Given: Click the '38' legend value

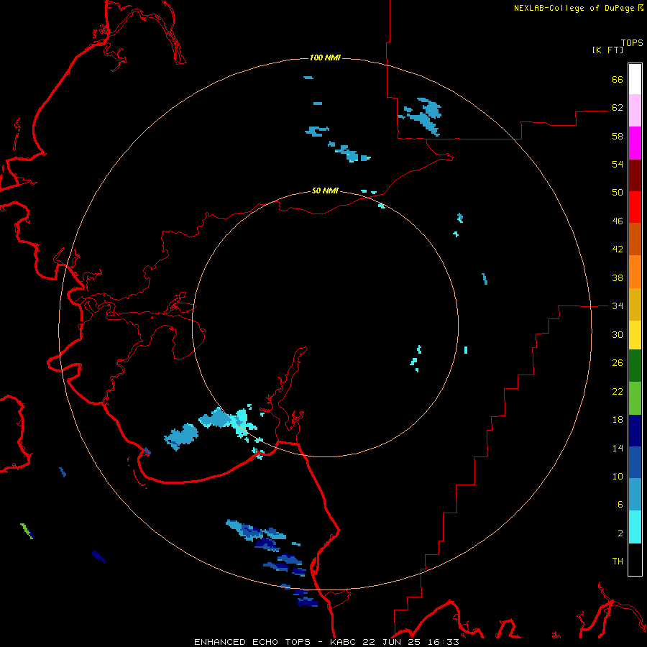Looking at the screenshot, I should pos(618,278).
